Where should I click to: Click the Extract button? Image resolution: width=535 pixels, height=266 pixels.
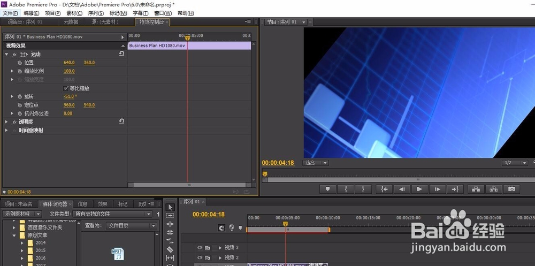coord(494,189)
